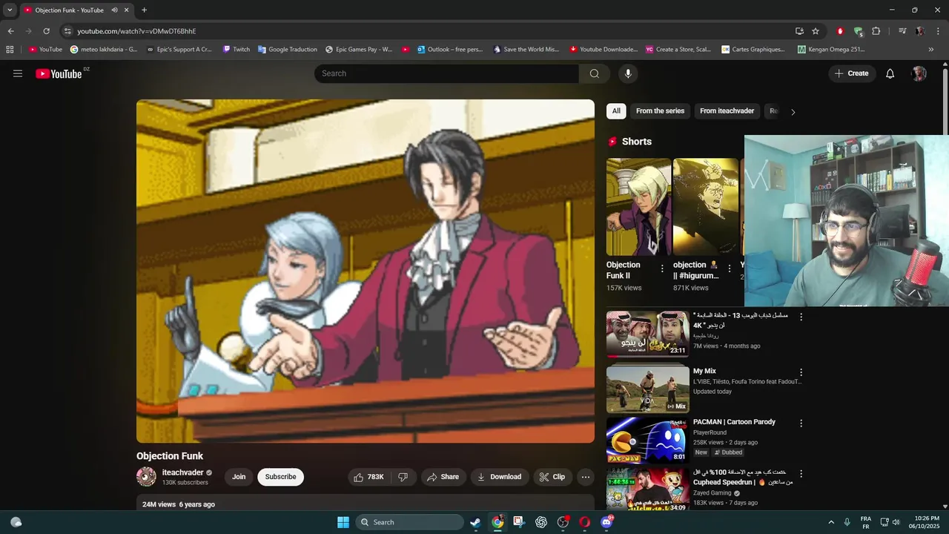Select the All filter chip

coord(616,111)
